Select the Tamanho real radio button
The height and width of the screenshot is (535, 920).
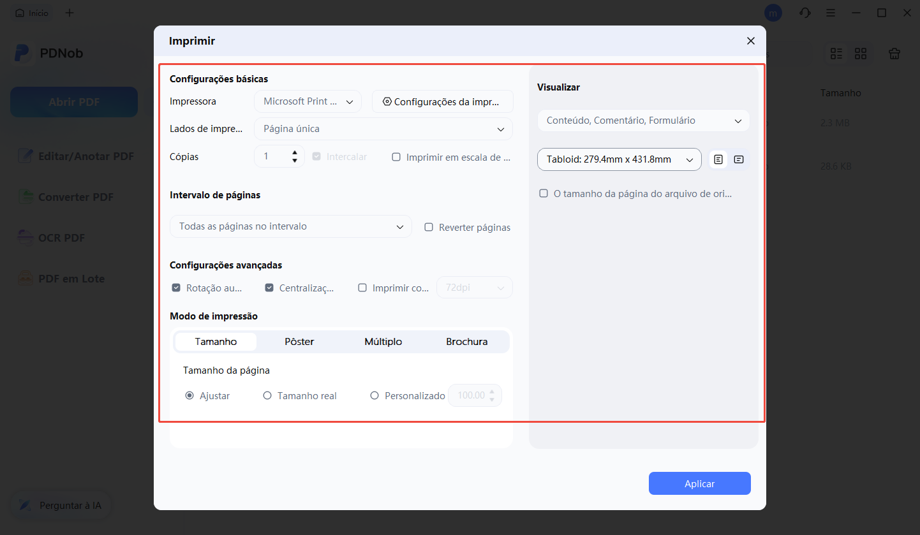[x=267, y=395]
